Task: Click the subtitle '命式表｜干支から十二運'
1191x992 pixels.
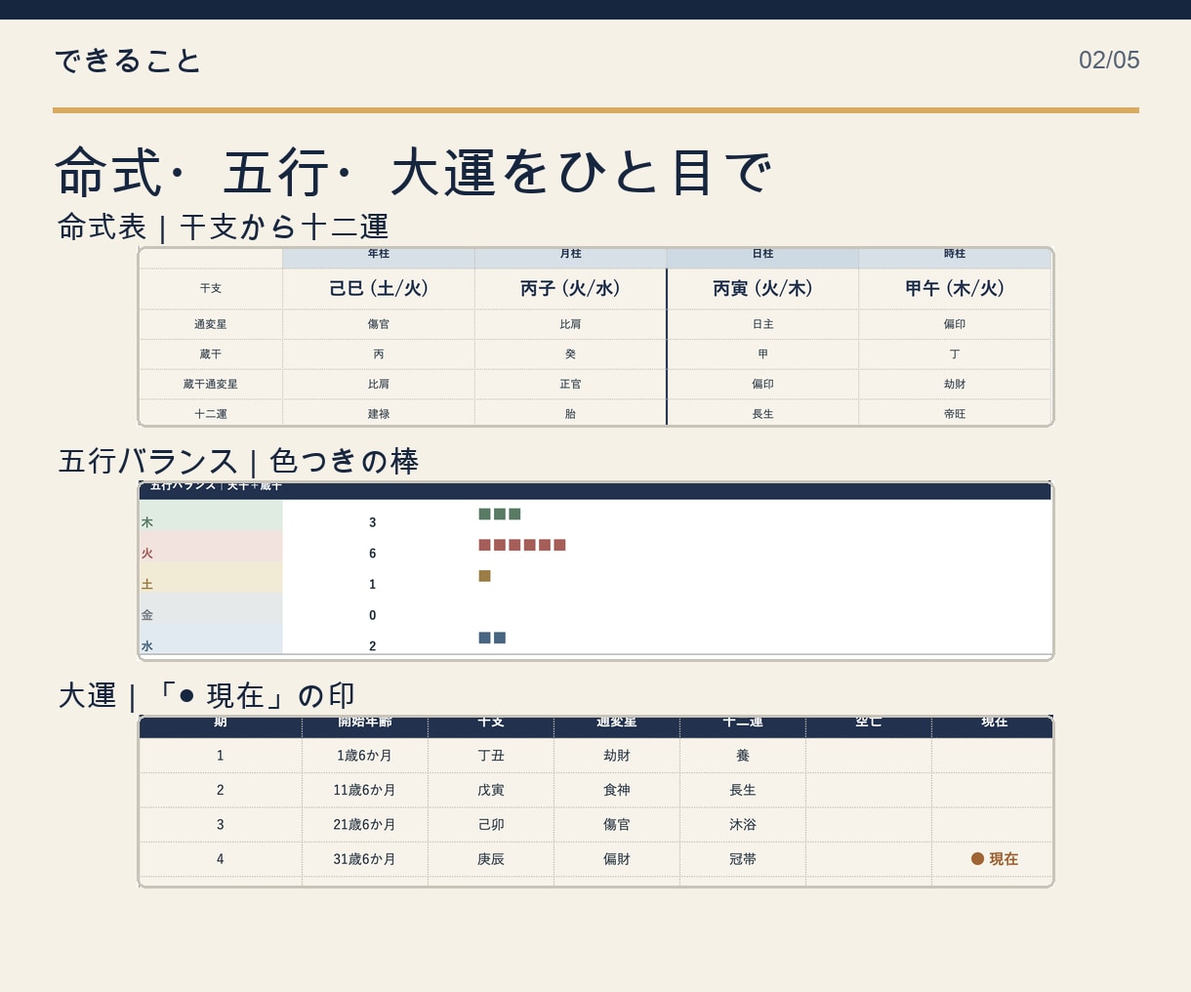Action: (224, 227)
